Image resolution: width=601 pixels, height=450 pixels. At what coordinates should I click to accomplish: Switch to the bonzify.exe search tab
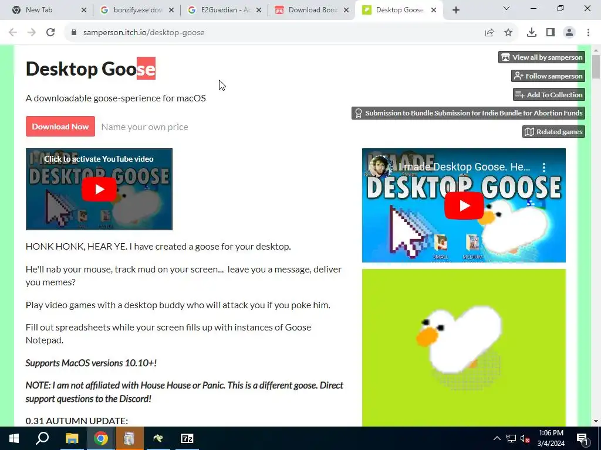(136, 10)
